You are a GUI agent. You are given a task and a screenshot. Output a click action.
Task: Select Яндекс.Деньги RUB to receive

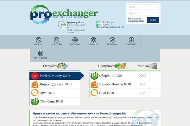click(x=112, y=84)
